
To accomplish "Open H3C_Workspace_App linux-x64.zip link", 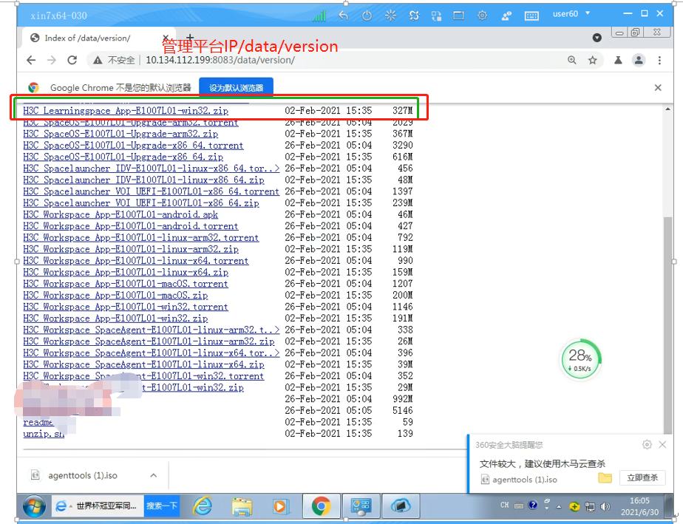I will pos(126,272).
